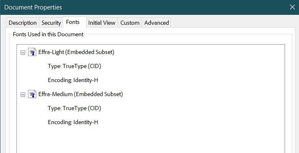Click Type: TrueType (CID) under Effra-Light
Image resolution: width=299 pixels, height=153 pixels.
click(x=74, y=66)
